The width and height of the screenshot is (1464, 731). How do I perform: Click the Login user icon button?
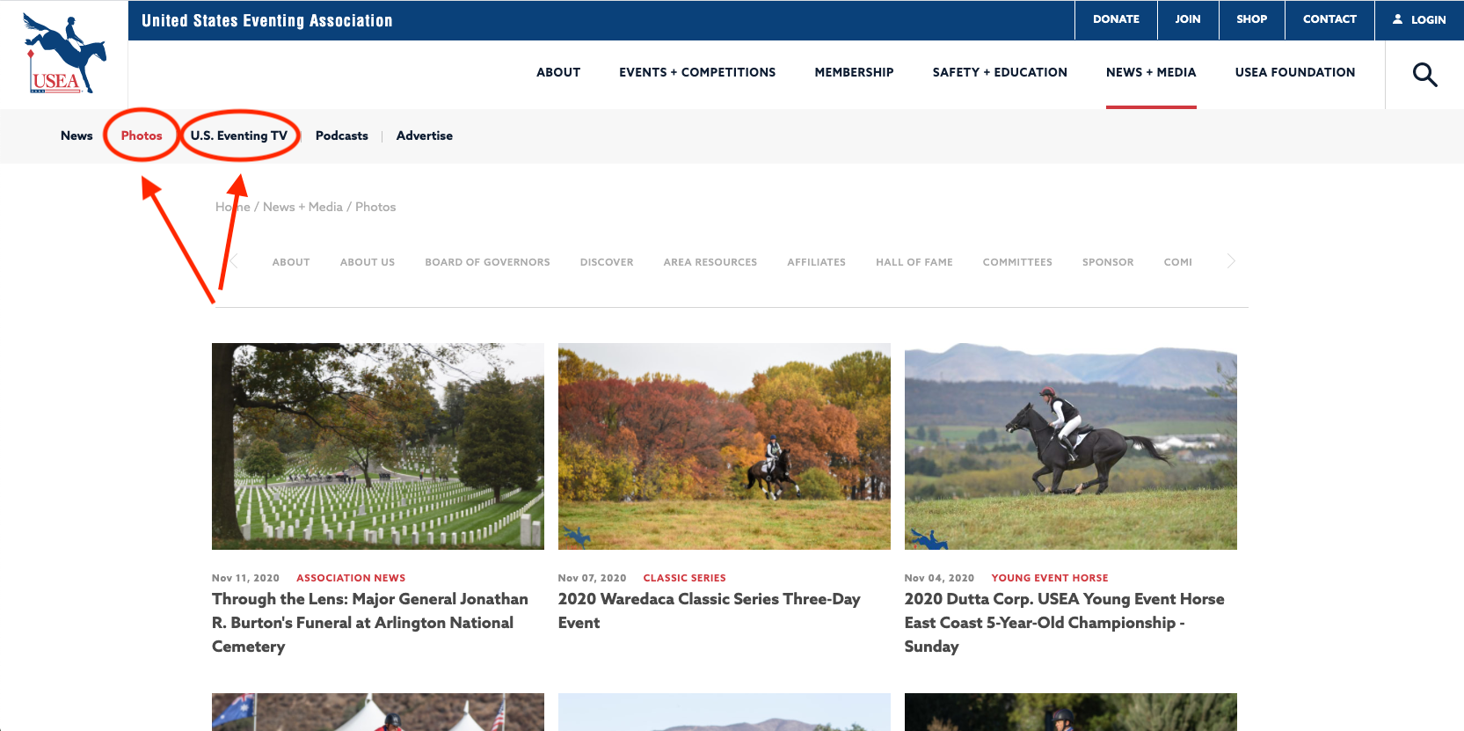(x=1418, y=19)
